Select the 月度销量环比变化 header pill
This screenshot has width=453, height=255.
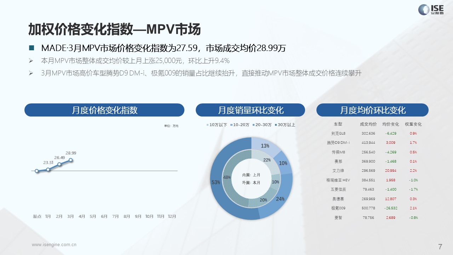pos(251,110)
